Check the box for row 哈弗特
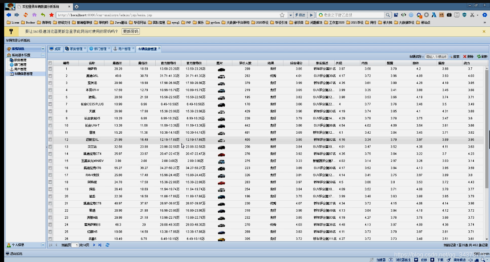 tap(50, 69)
